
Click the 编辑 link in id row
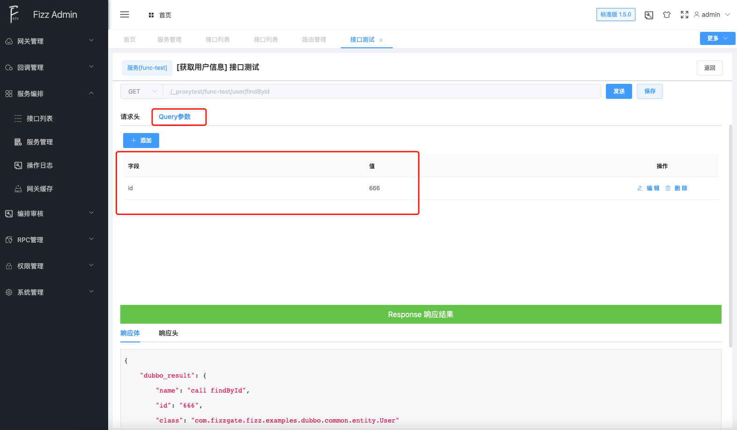coord(653,188)
